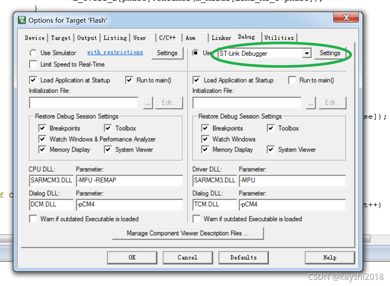Toggle Watch Windows & Performance Analyzer
390x286 pixels.
tap(42, 139)
